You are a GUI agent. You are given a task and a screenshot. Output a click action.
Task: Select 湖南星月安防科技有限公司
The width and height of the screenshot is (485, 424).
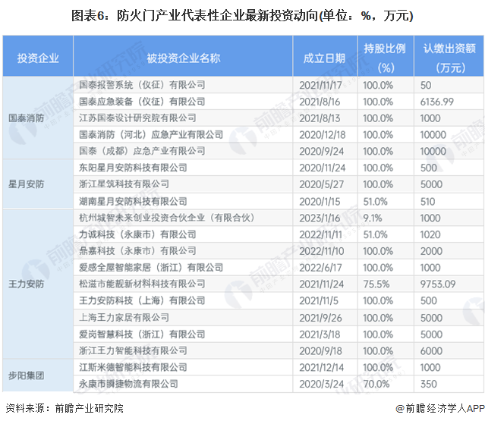pos(133,201)
